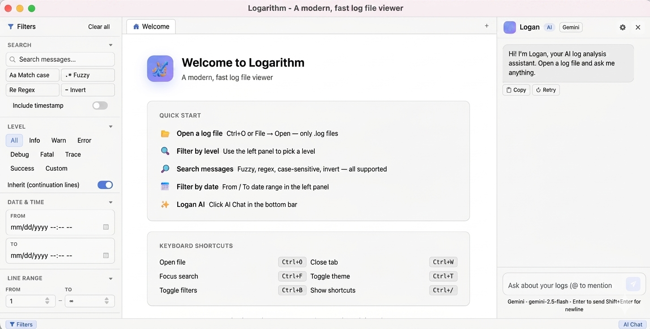Switch to the Welcome tab
Viewport: 650px width, 329px height.
point(151,27)
